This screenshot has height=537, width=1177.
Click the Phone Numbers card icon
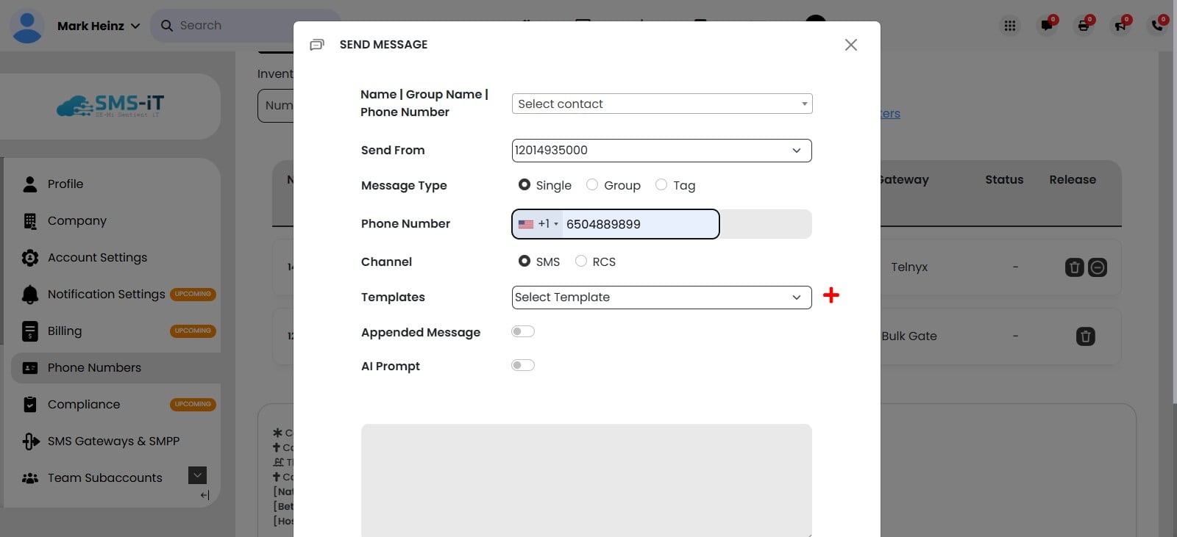[30, 368]
